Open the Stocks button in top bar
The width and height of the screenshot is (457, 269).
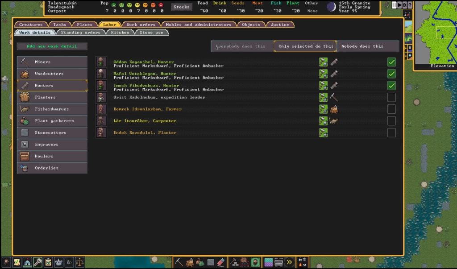coord(182,7)
